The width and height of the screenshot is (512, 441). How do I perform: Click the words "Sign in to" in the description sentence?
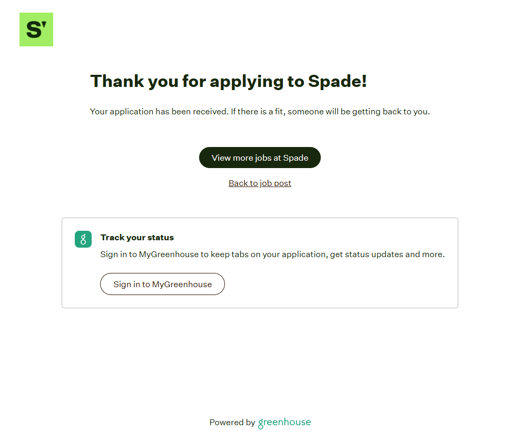click(119, 254)
